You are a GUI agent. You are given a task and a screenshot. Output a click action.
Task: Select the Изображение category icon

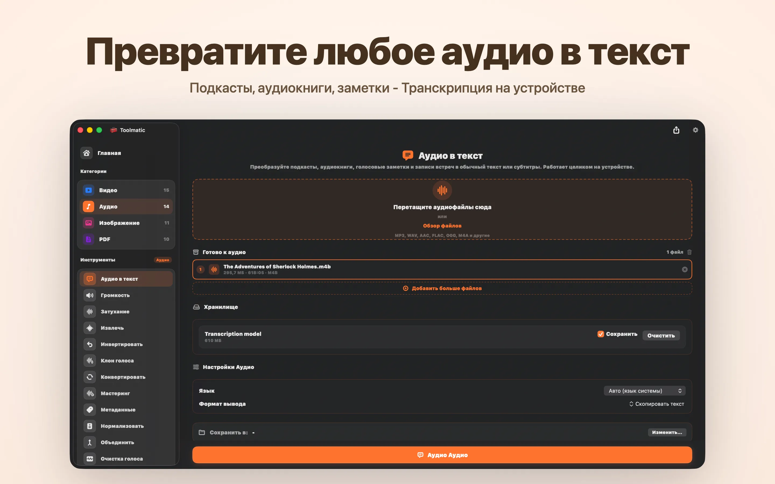[x=89, y=223]
